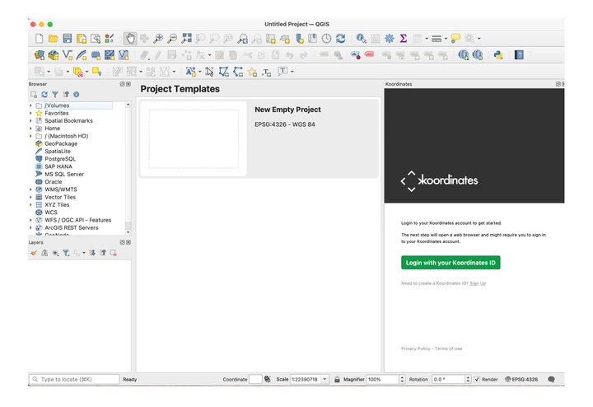593x407 pixels.
Task: Toggle the Render checkbox
Action: pos(477,379)
